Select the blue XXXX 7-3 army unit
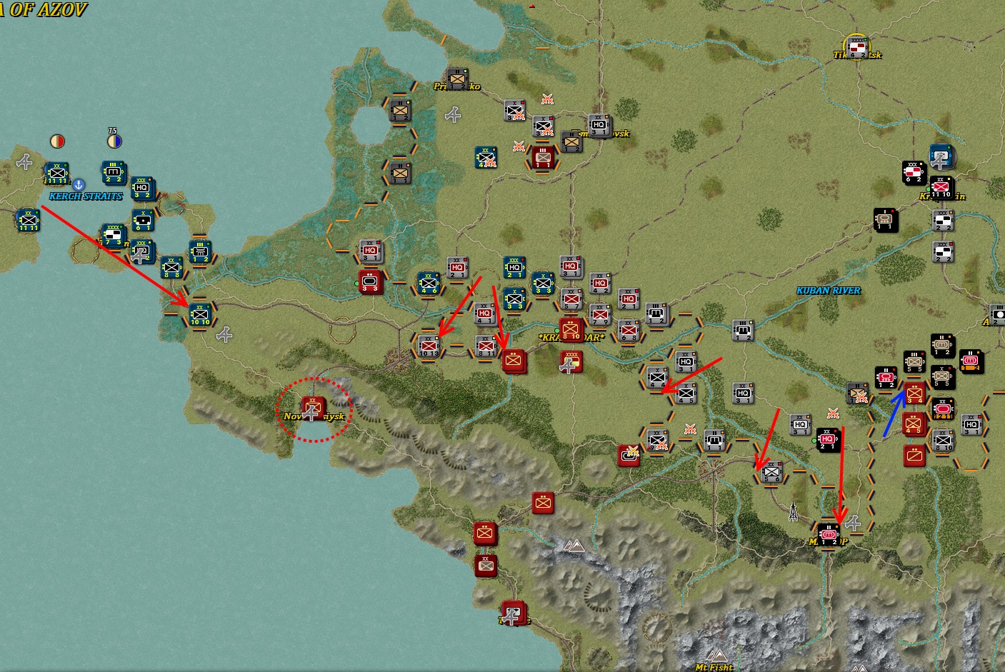The height and width of the screenshot is (672, 1005). coord(114,235)
